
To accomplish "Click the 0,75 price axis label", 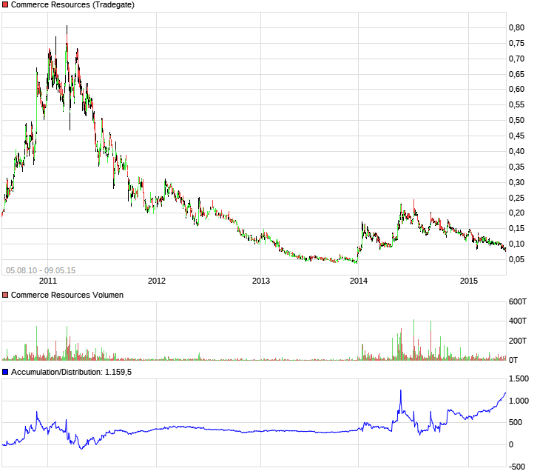I will click(x=516, y=43).
